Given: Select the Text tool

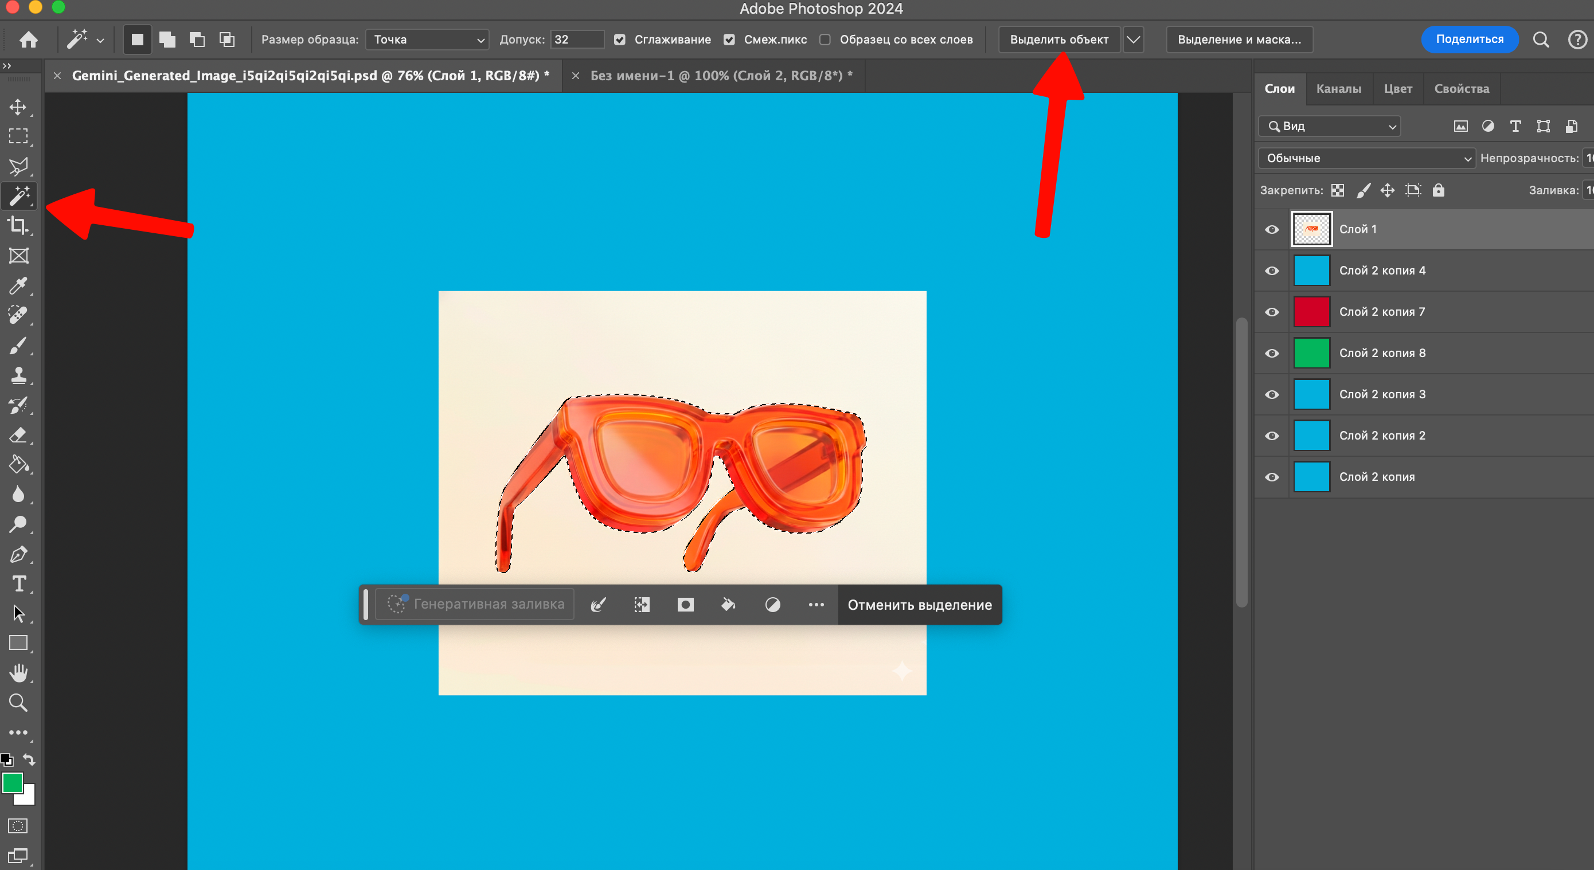Looking at the screenshot, I should click(18, 583).
